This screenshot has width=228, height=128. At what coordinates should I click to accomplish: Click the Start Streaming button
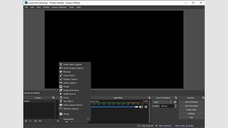click(x=191, y=102)
